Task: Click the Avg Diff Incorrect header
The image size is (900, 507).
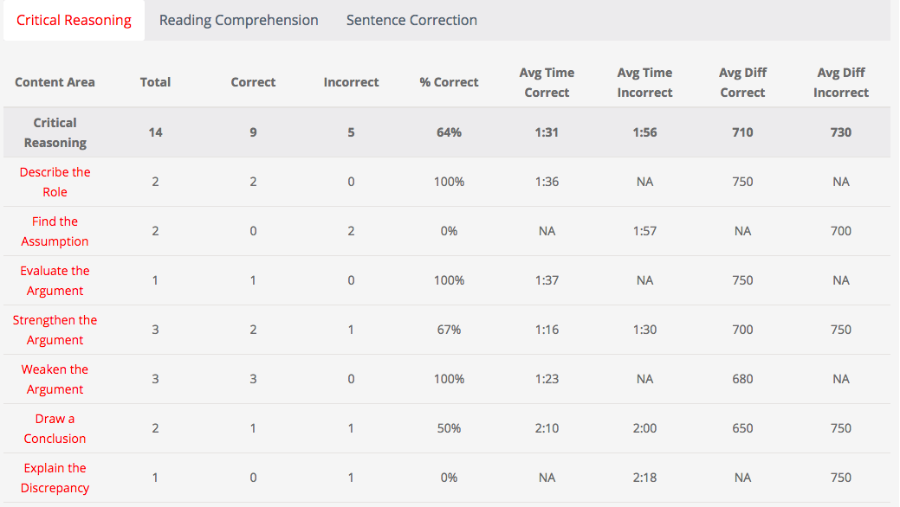Action: click(x=840, y=82)
